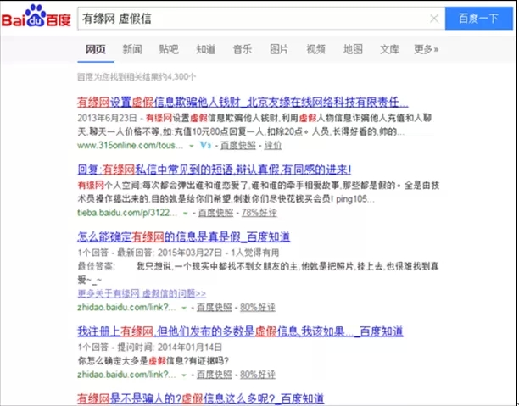
Task: Open result 有缘网是不是骗人的?虚假信息这么多呢?
Action: (201, 398)
